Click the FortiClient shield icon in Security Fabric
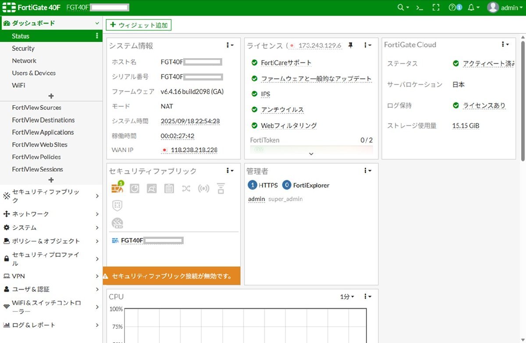This screenshot has width=526, height=343. coord(117,206)
